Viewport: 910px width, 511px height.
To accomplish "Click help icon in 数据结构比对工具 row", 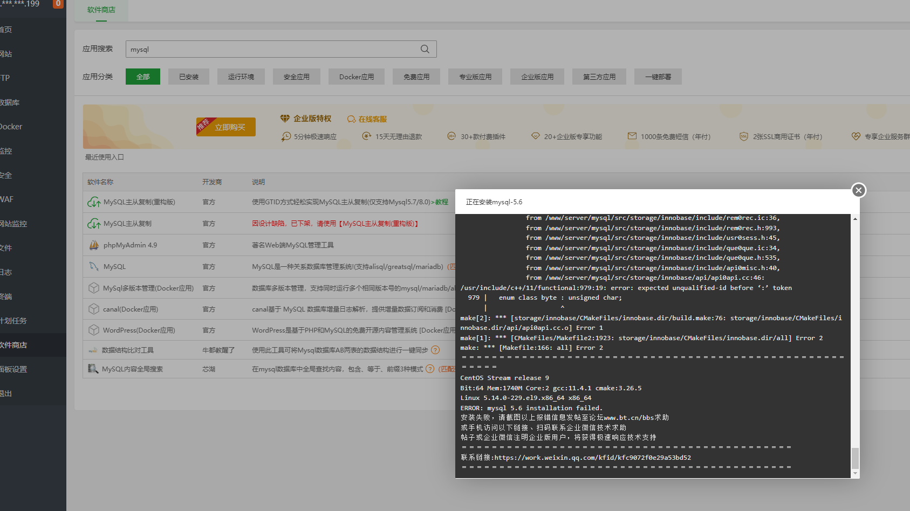I will point(435,350).
